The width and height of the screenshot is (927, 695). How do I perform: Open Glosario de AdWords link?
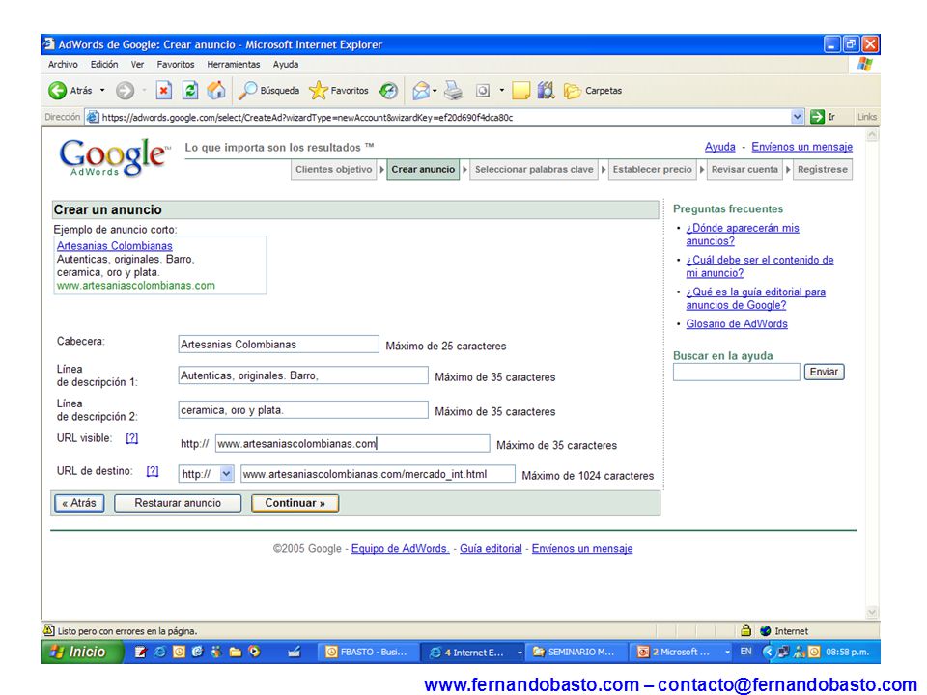point(737,324)
